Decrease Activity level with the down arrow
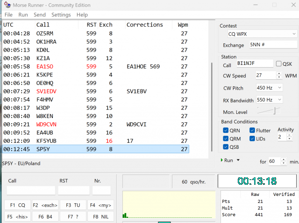 click(290, 139)
